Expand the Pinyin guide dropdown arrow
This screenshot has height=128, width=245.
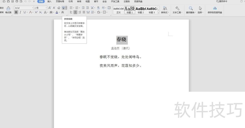tap(66, 8)
